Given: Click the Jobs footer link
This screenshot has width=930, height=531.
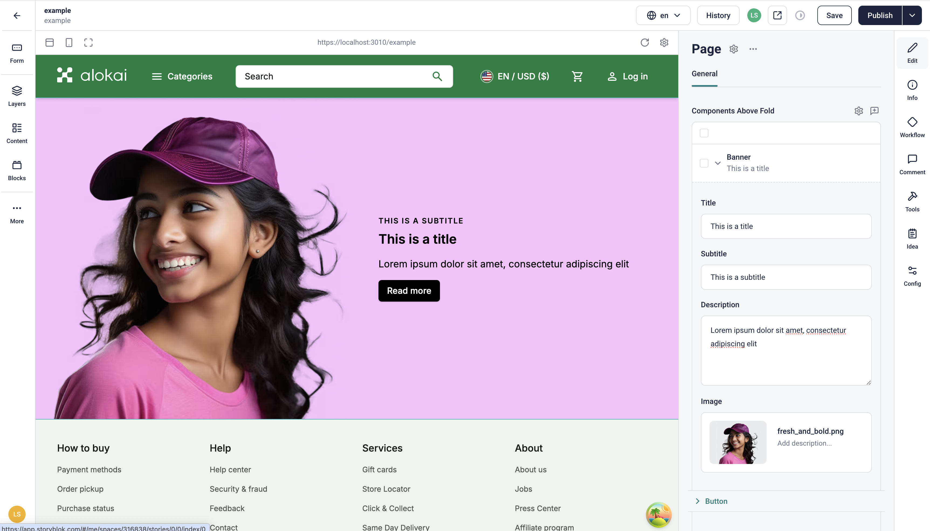Looking at the screenshot, I should [x=523, y=489].
